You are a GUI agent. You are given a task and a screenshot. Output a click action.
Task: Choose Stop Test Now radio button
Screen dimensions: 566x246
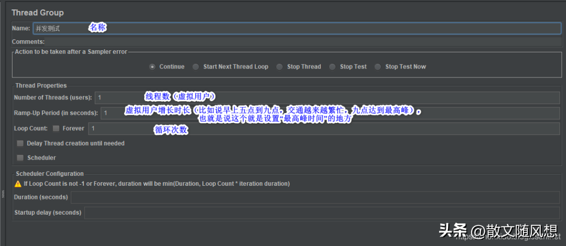[x=378, y=67]
